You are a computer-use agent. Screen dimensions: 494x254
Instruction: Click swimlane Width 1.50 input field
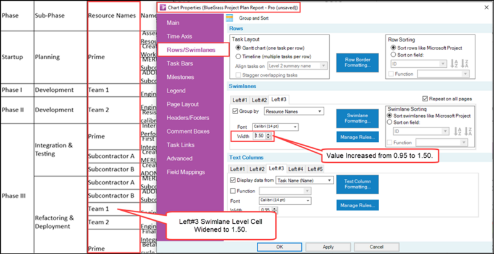260,136
